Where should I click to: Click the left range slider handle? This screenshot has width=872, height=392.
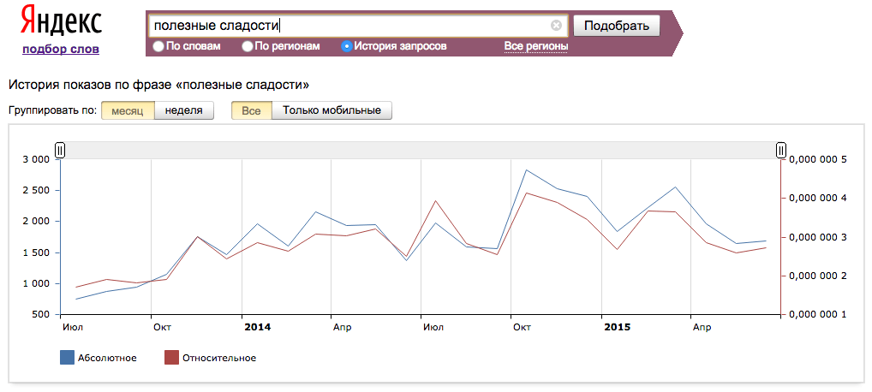[x=60, y=151]
